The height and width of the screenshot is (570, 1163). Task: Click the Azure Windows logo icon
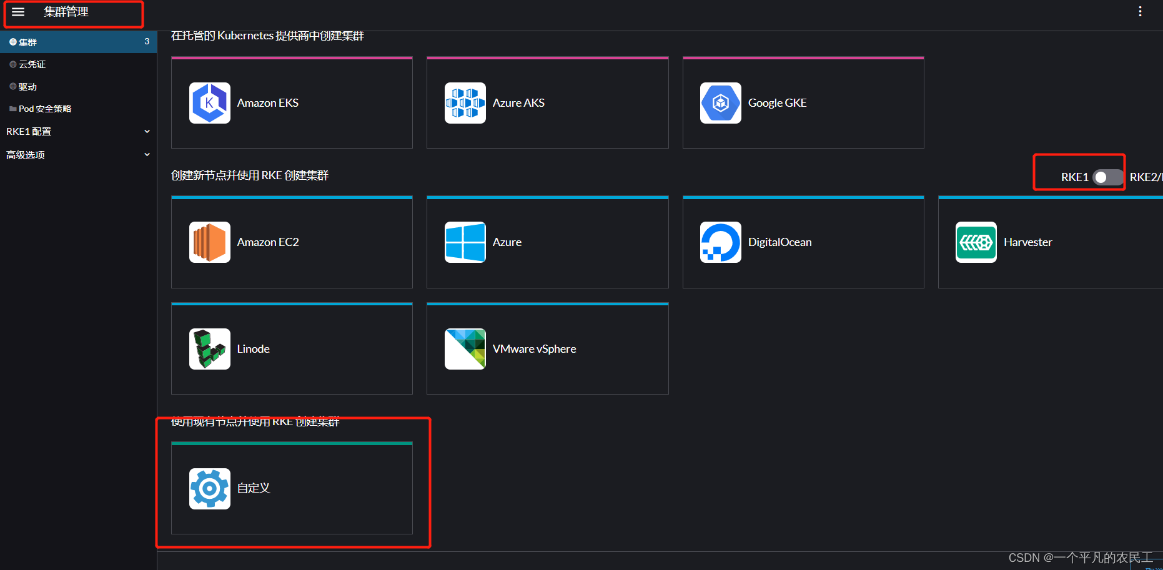click(x=465, y=242)
